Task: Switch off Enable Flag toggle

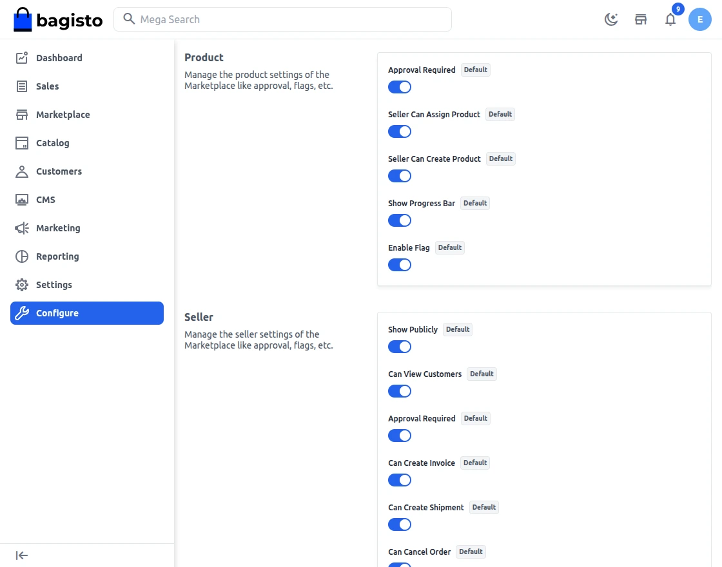Action: coord(400,265)
